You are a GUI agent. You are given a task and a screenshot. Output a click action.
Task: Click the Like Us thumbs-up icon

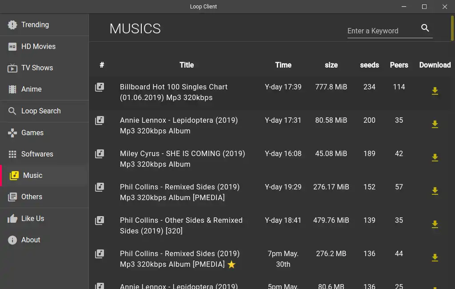[12, 218]
